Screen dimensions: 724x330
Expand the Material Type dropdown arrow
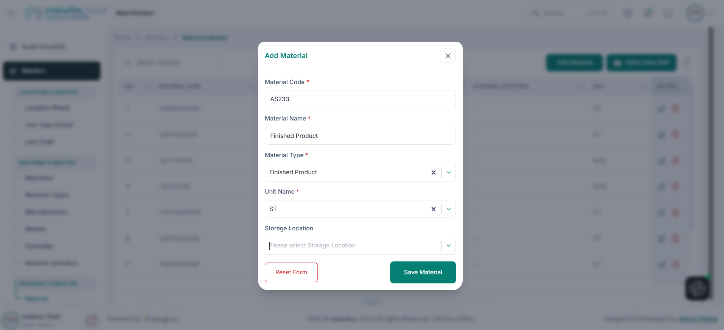[449, 172]
